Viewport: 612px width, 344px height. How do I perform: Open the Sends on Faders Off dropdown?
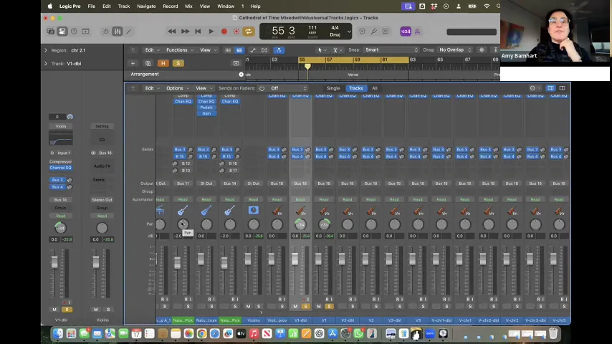[288, 88]
